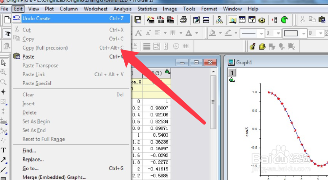Select the Pointer arrow tool
328x180 pixels.
(x=4, y=63)
